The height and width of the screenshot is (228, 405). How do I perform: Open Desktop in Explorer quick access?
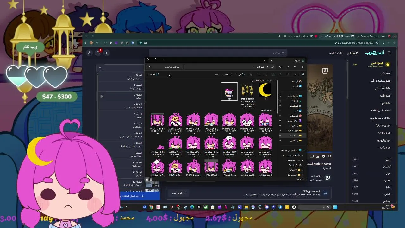pyautogui.click(x=295, y=96)
